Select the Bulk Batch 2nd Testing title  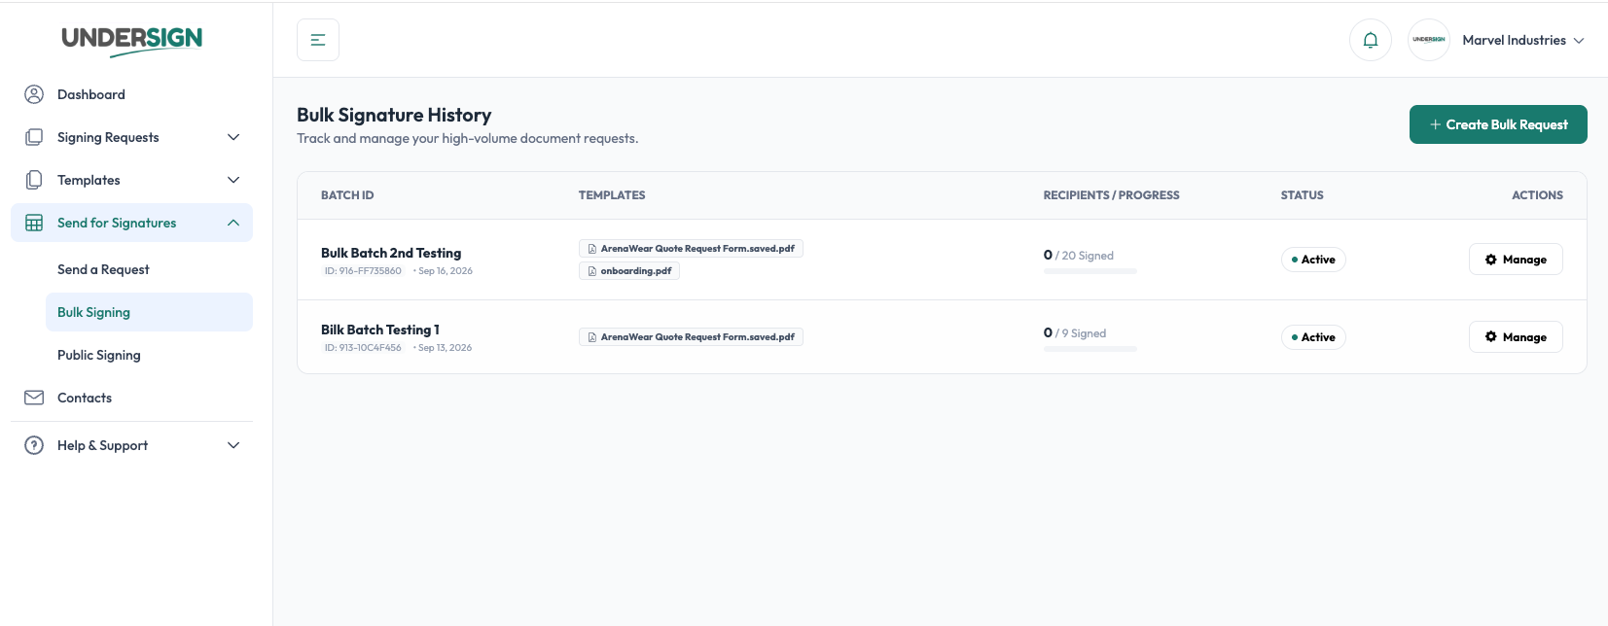391,253
